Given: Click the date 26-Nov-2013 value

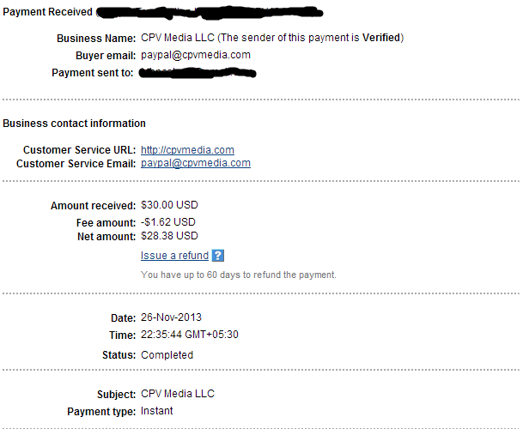Looking at the screenshot, I should (x=171, y=317).
